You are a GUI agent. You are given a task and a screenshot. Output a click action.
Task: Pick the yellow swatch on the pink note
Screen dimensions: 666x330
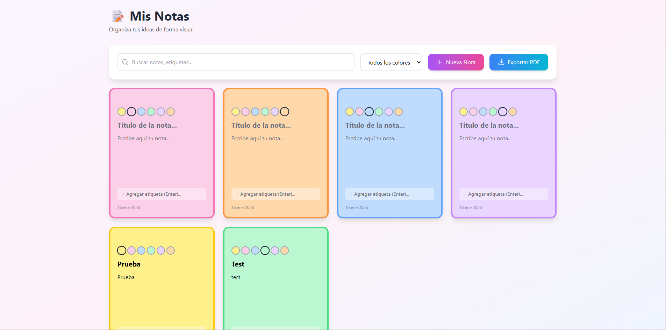click(122, 112)
